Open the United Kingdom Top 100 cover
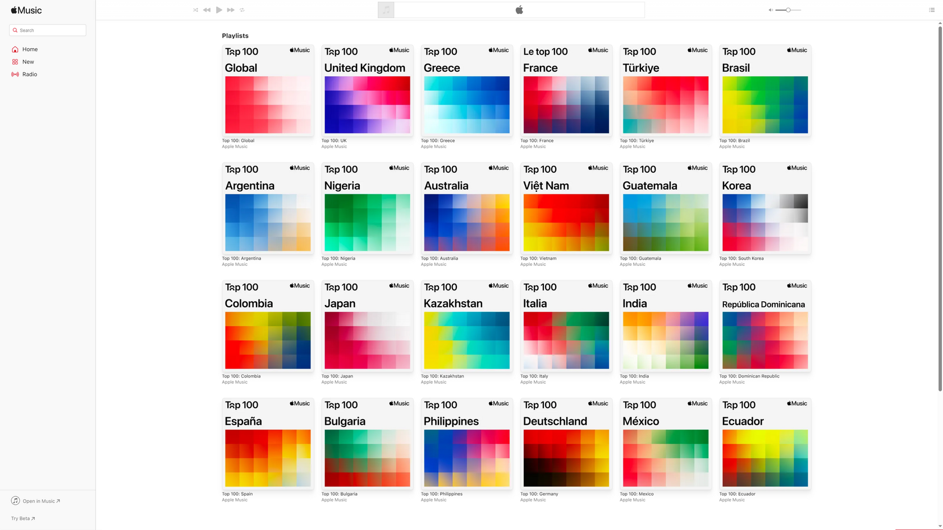 [x=367, y=90]
